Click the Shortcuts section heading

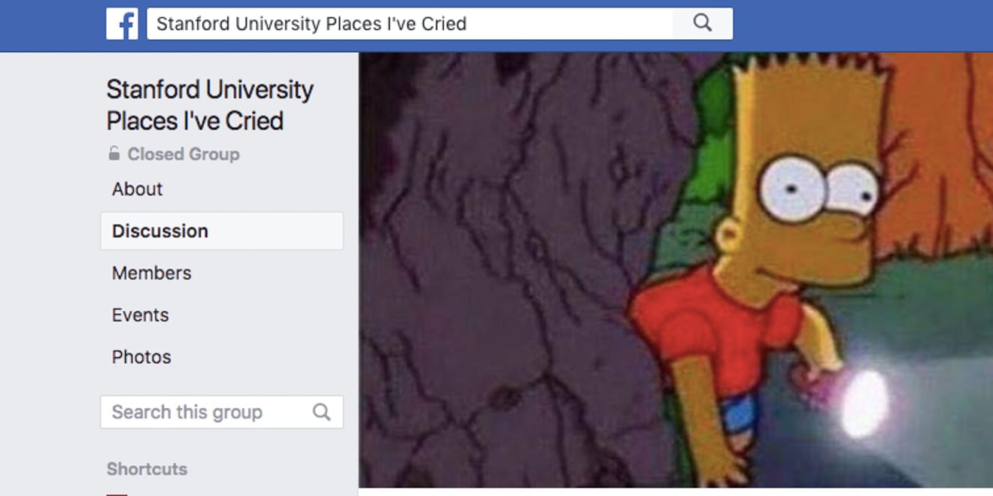pyautogui.click(x=147, y=469)
